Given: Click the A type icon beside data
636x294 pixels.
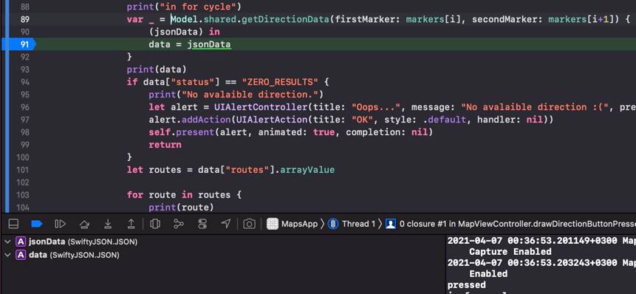Looking at the screenshot, I should pos(21,255).
